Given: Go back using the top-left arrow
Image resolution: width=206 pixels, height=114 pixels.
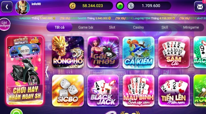Looking at the screenshot, I should pos(7,7).
